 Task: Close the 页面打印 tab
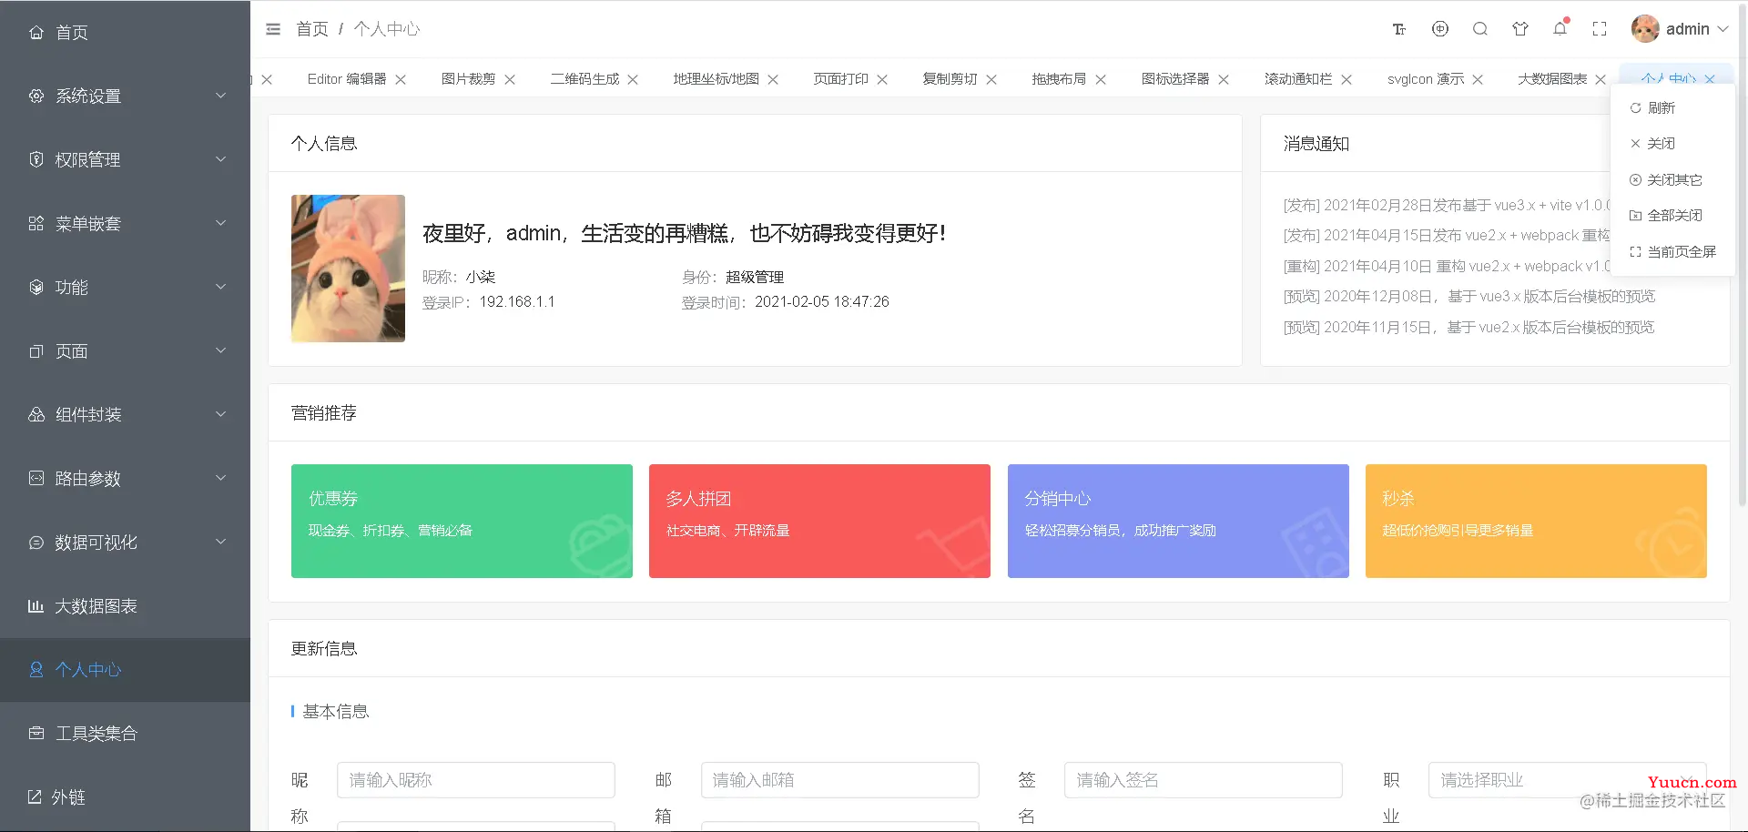(882, 80)
